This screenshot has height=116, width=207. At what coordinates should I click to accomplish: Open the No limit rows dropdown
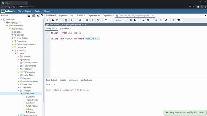pyautogui.click(x=121, y=20)
